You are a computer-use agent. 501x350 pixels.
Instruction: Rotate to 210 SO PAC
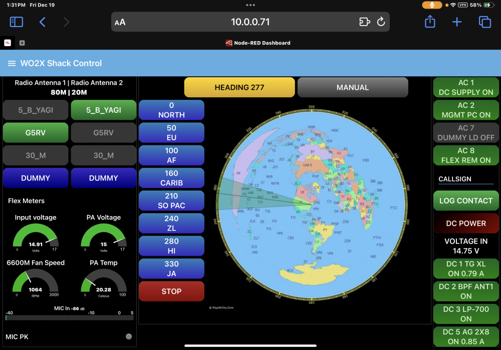coord(171,201)
